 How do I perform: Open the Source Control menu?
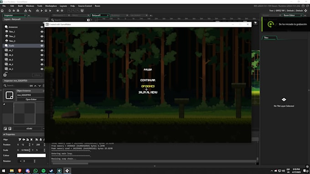(x=85, y=6)
